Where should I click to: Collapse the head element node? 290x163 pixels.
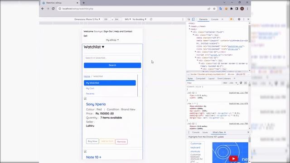click(189, 26)
